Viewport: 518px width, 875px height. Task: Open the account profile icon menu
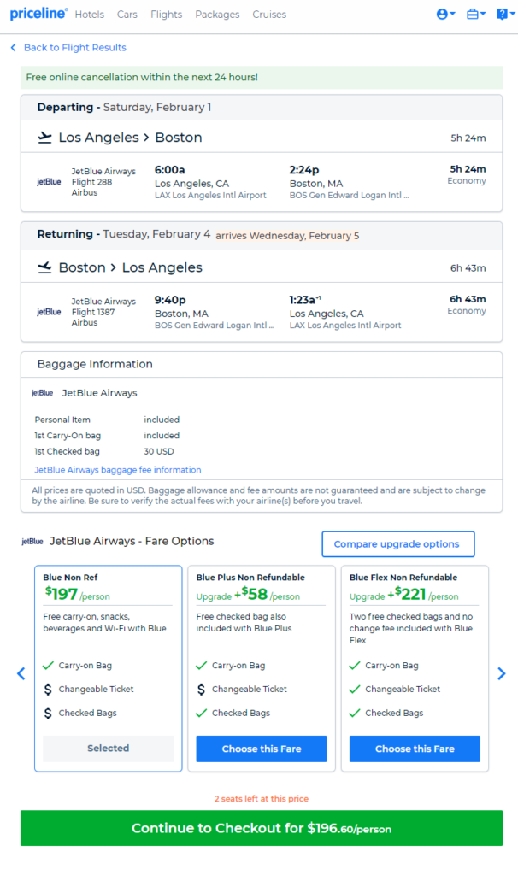[x=445, y=14]
